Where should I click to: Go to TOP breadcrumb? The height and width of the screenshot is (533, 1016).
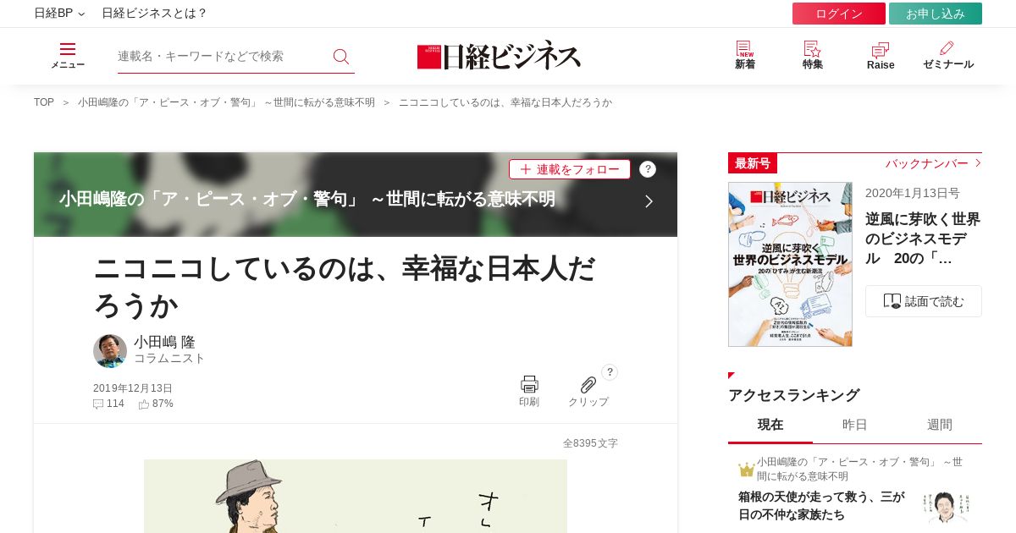(x=44, y=102)
